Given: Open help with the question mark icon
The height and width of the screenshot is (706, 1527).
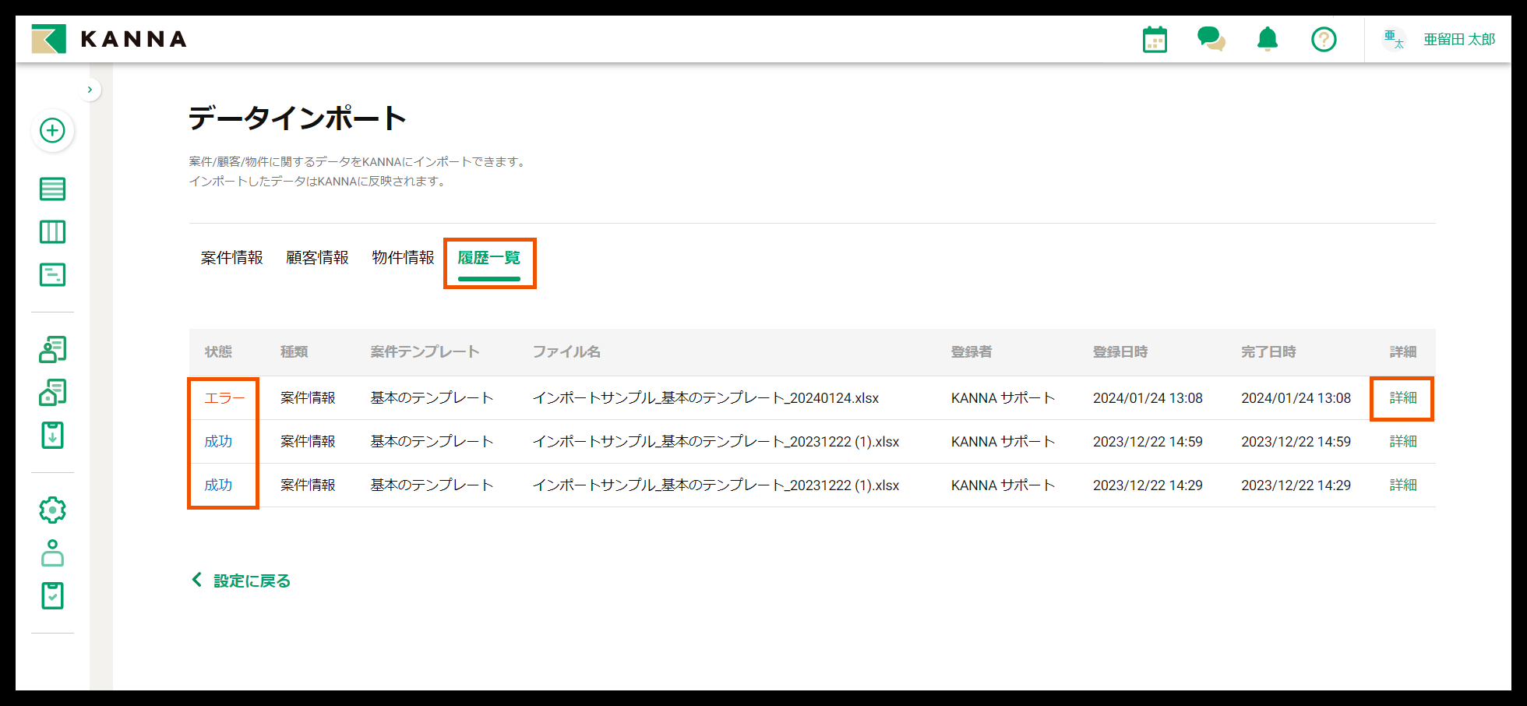Looking at the screenshot, I should pyautogui.click(x=1324, y=39).
